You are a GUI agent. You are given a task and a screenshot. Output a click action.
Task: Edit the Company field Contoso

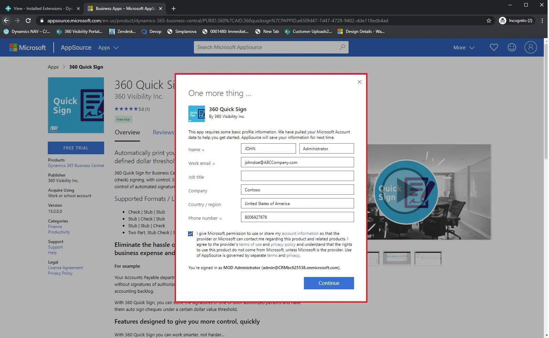pos(297,190)
